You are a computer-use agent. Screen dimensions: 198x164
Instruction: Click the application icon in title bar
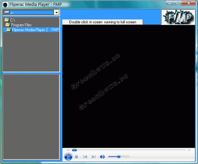5,5
